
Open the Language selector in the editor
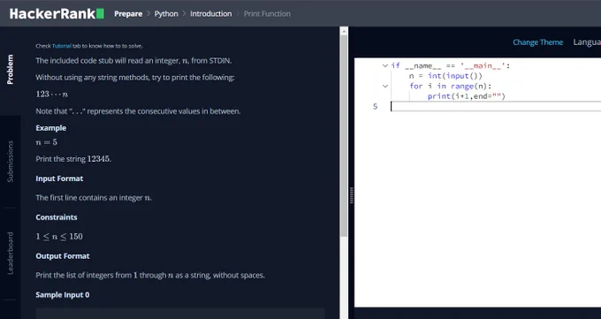point(587,42)
